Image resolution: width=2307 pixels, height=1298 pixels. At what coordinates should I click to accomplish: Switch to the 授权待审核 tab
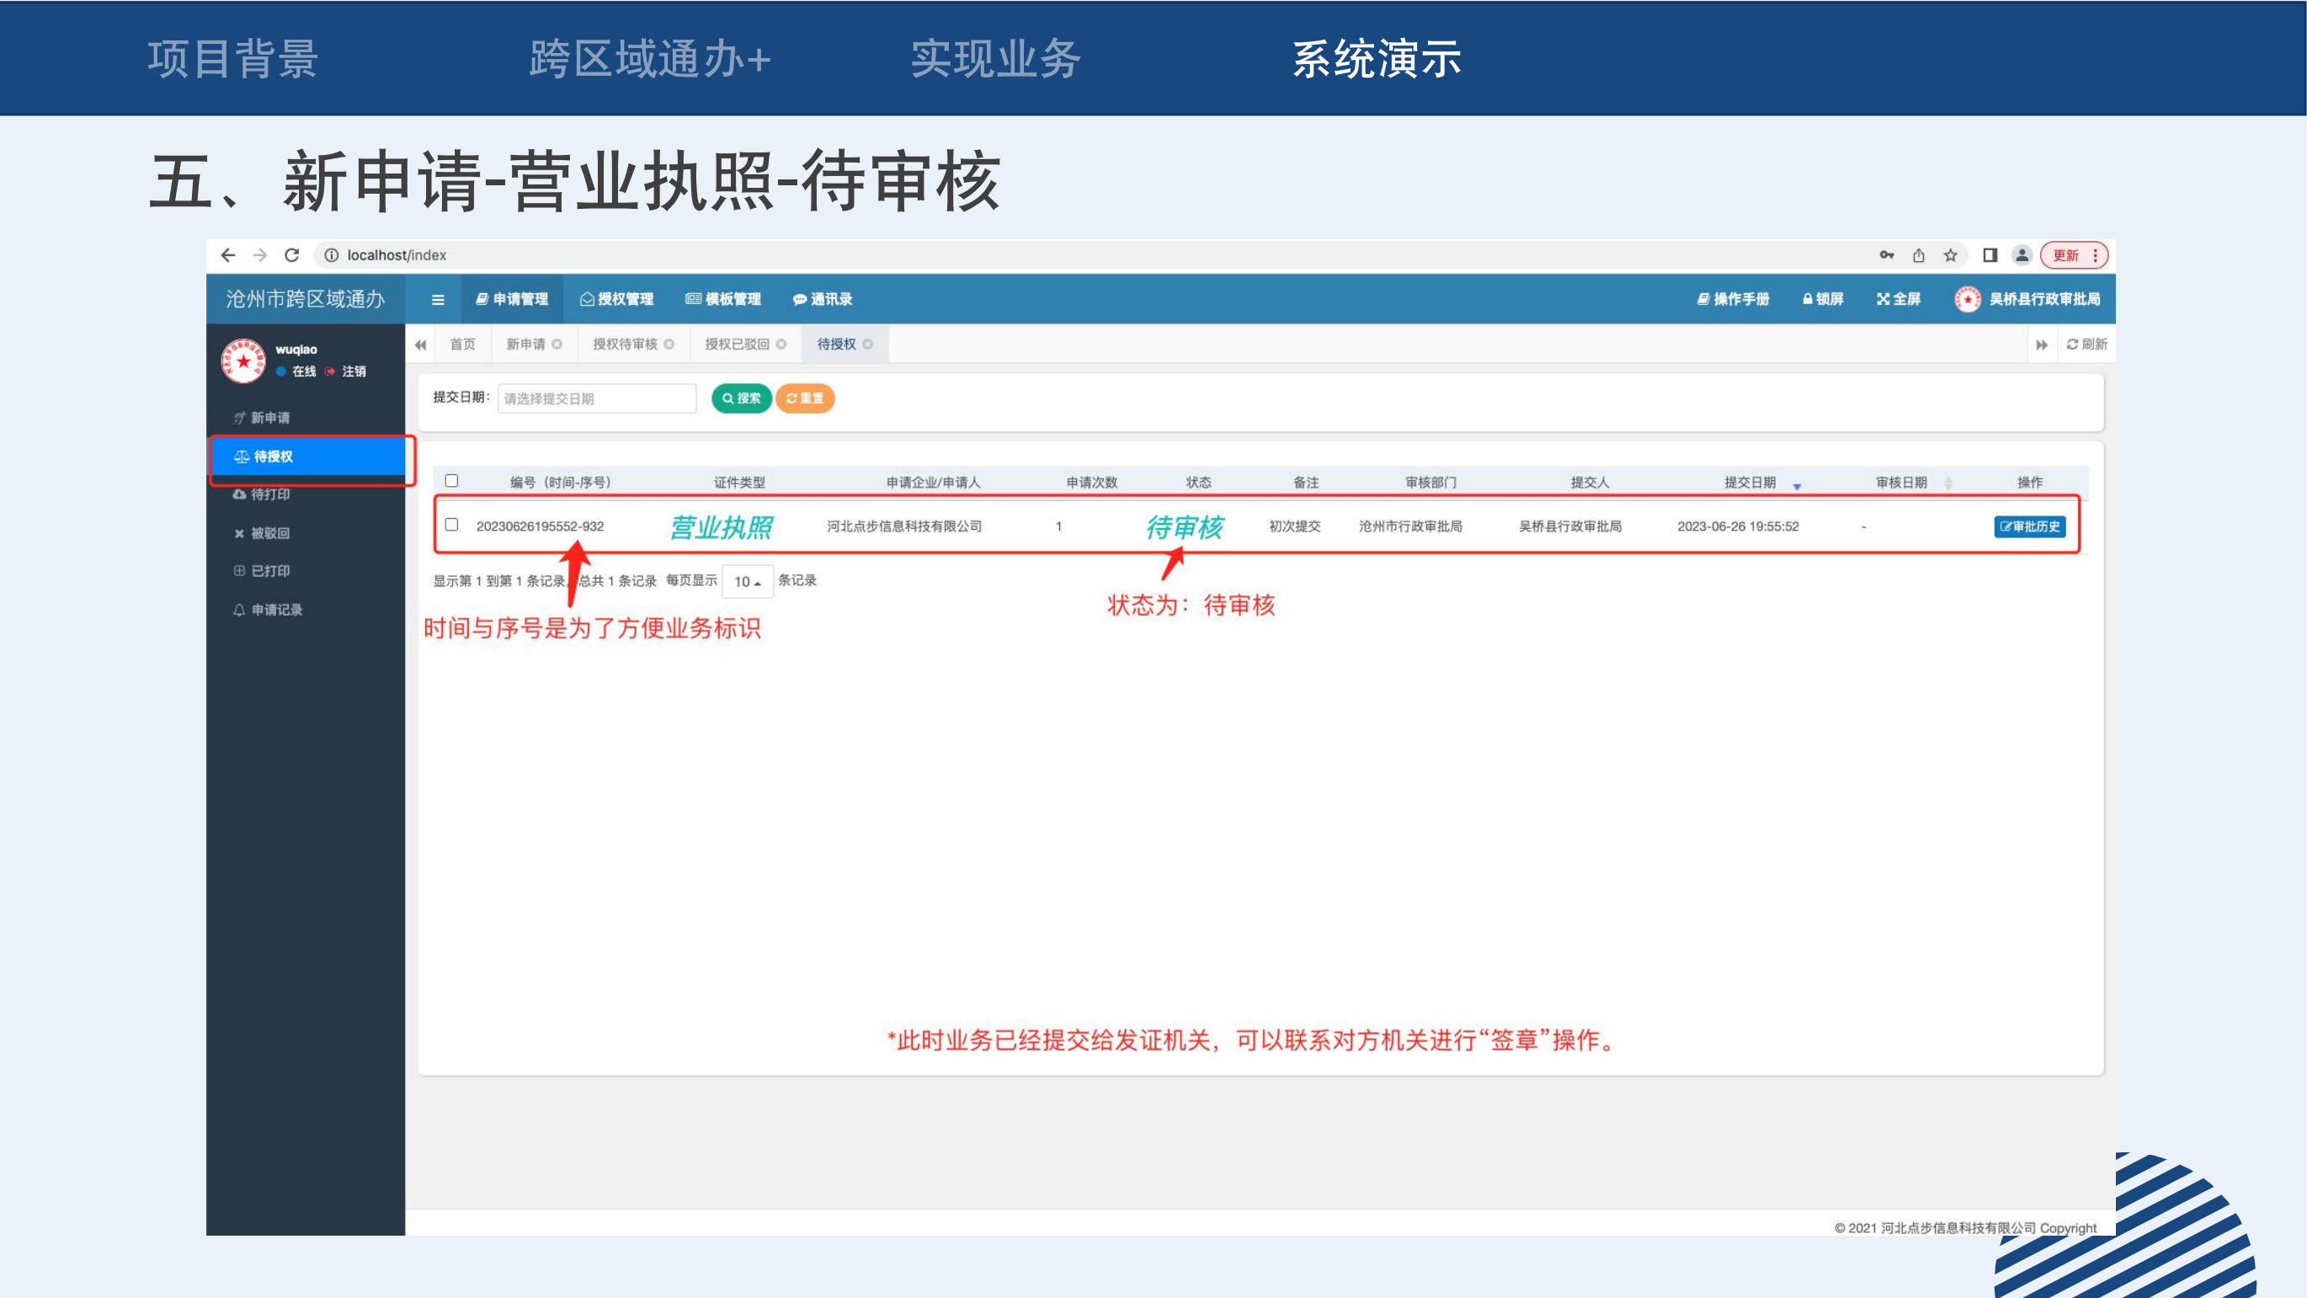[625, 344]
